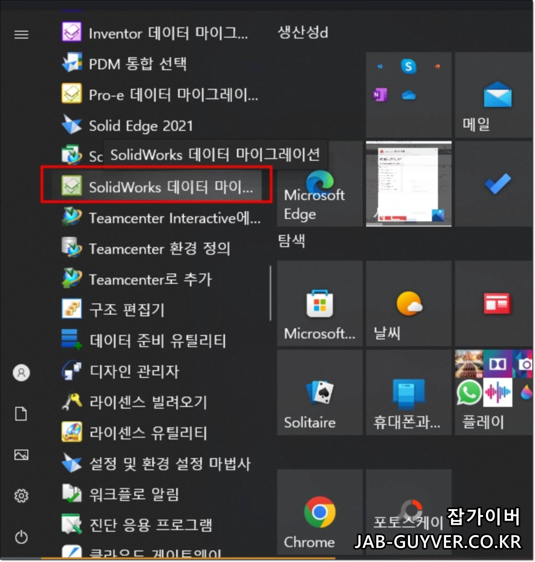The height and width of the screenshot is (562, 535).
Task: Open the 날씨 weather tile
Action: point(409,304)
